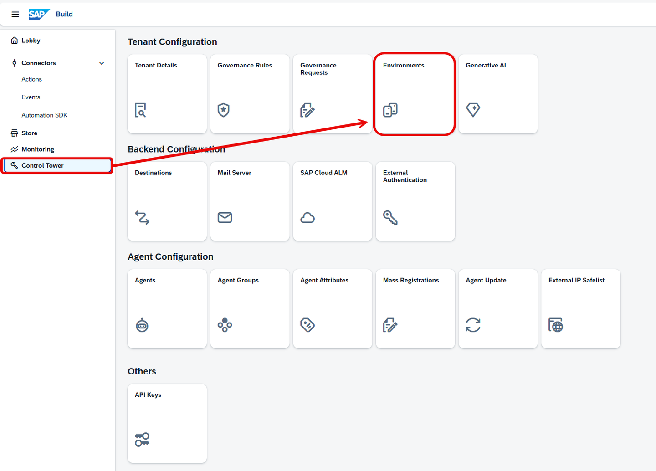Click the Control Tower wrench icon
This screenshot has width=656, height=471.
click(15, 165)
